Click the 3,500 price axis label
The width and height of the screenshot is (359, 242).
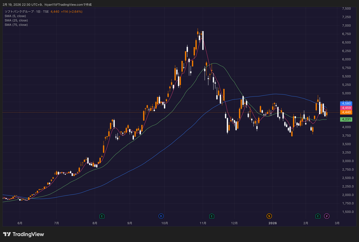[x=346, y=144]
